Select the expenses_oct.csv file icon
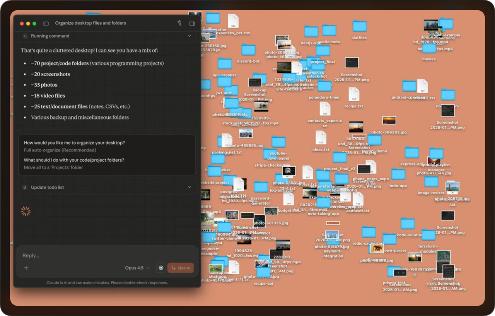The height and width of the screenshot is (316, 495). [x=233, y=21]
